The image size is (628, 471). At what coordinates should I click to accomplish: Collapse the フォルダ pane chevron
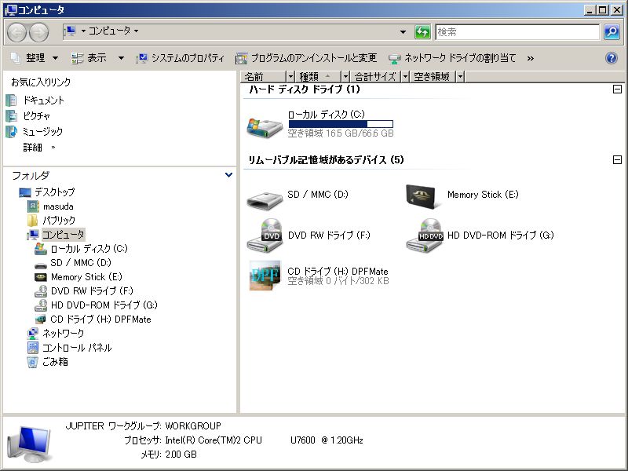[x=228, y=176]
